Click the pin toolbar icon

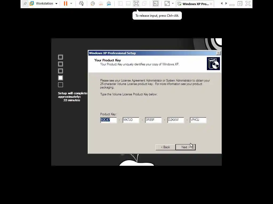pos(25,3)
